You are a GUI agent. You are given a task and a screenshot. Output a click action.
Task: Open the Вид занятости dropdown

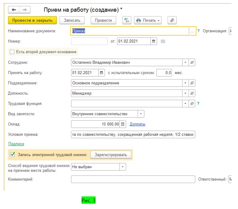point(141,114)
